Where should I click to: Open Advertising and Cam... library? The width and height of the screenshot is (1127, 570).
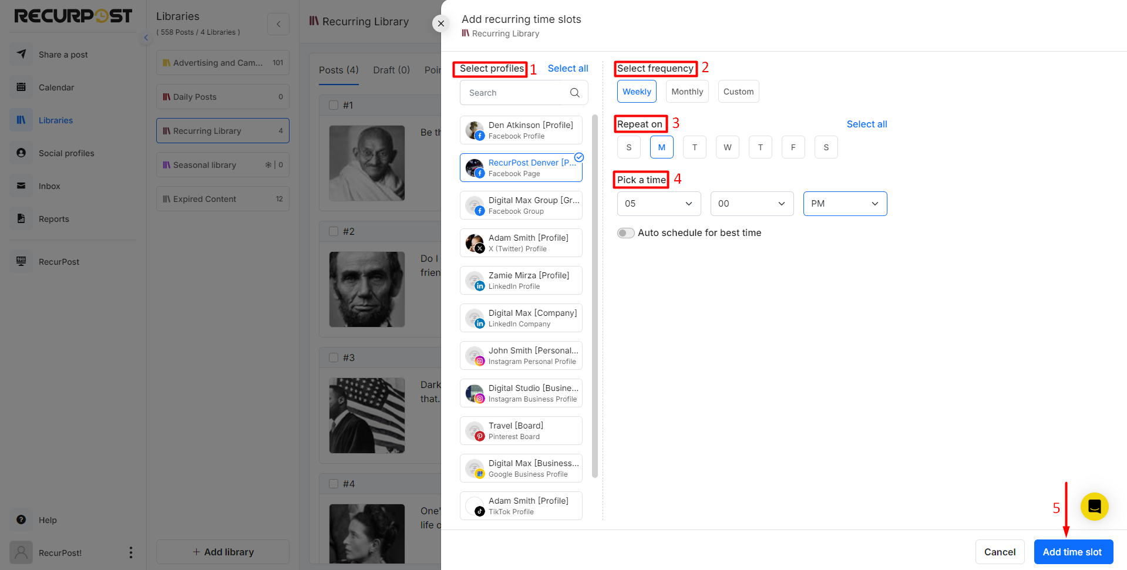[223, 63]
